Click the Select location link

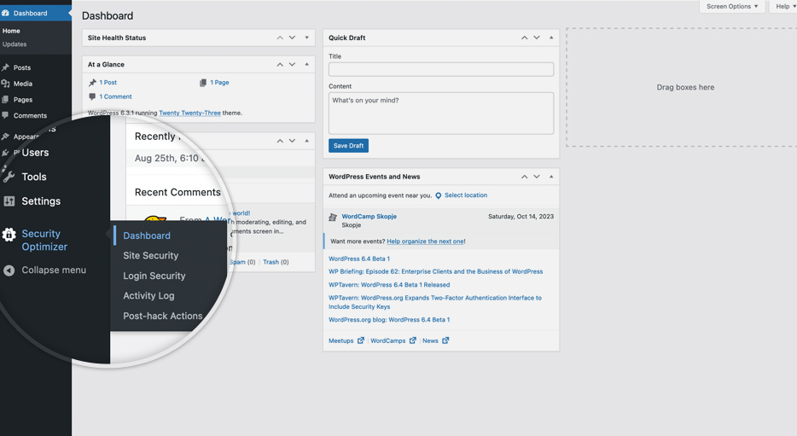pos(466,195)
